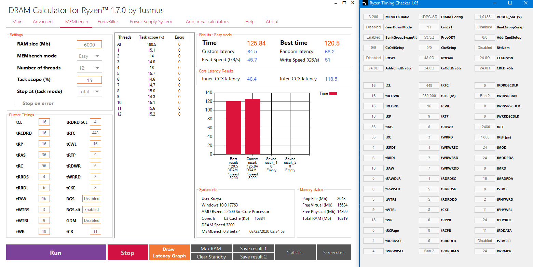Open the Power Supply System tab
533x267 pixels.
point(151,22)
